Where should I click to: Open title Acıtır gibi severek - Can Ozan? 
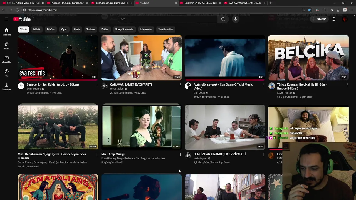(223, 86)
